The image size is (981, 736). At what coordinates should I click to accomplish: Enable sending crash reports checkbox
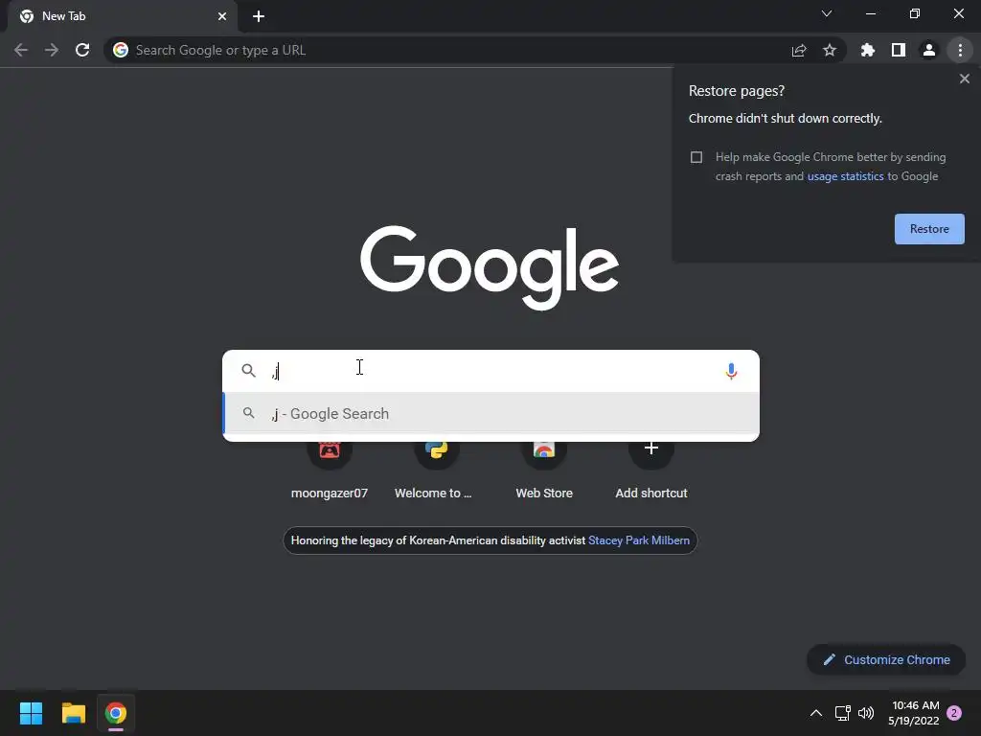[x=696, y=157]
